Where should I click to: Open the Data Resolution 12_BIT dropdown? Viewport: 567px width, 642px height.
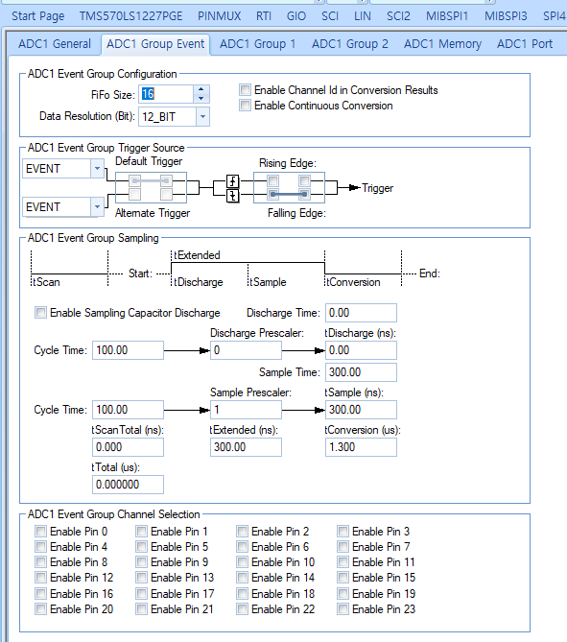click(x=202, y=117)
